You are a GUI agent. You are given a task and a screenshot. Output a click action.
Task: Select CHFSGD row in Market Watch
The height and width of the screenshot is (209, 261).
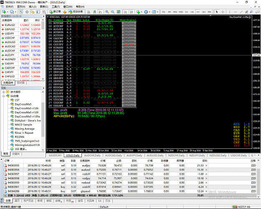tap(21, 76)
